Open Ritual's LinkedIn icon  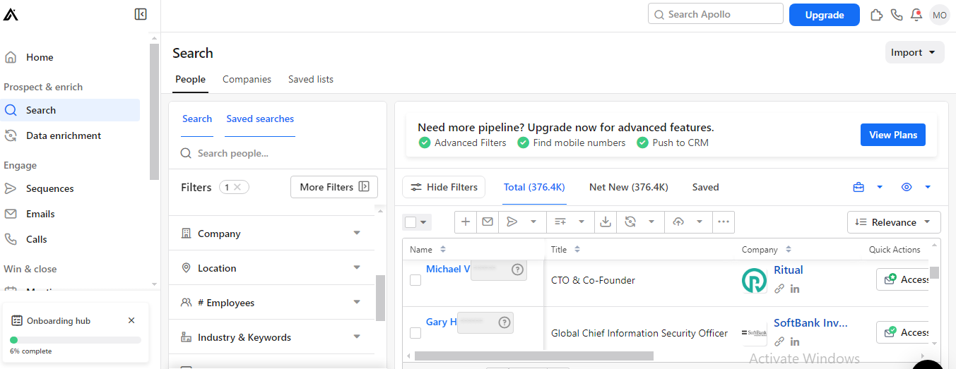tap(795, 289)
